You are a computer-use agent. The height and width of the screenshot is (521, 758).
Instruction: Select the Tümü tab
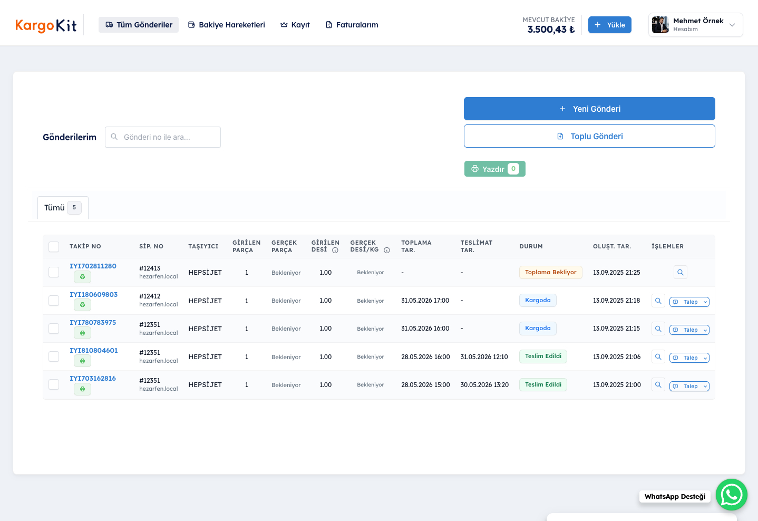click(x=63, y=208)
